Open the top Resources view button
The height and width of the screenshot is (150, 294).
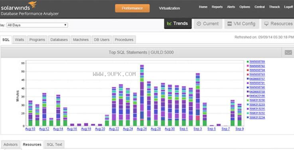point(278,24)
